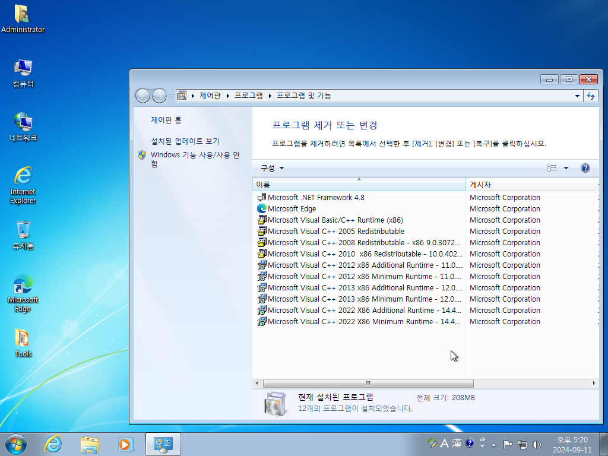Open the 네트워크 desktop icon

pos(23,127)
